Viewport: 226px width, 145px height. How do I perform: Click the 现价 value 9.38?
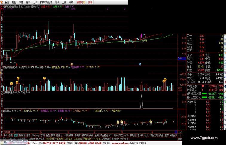[x=202, y=55]
